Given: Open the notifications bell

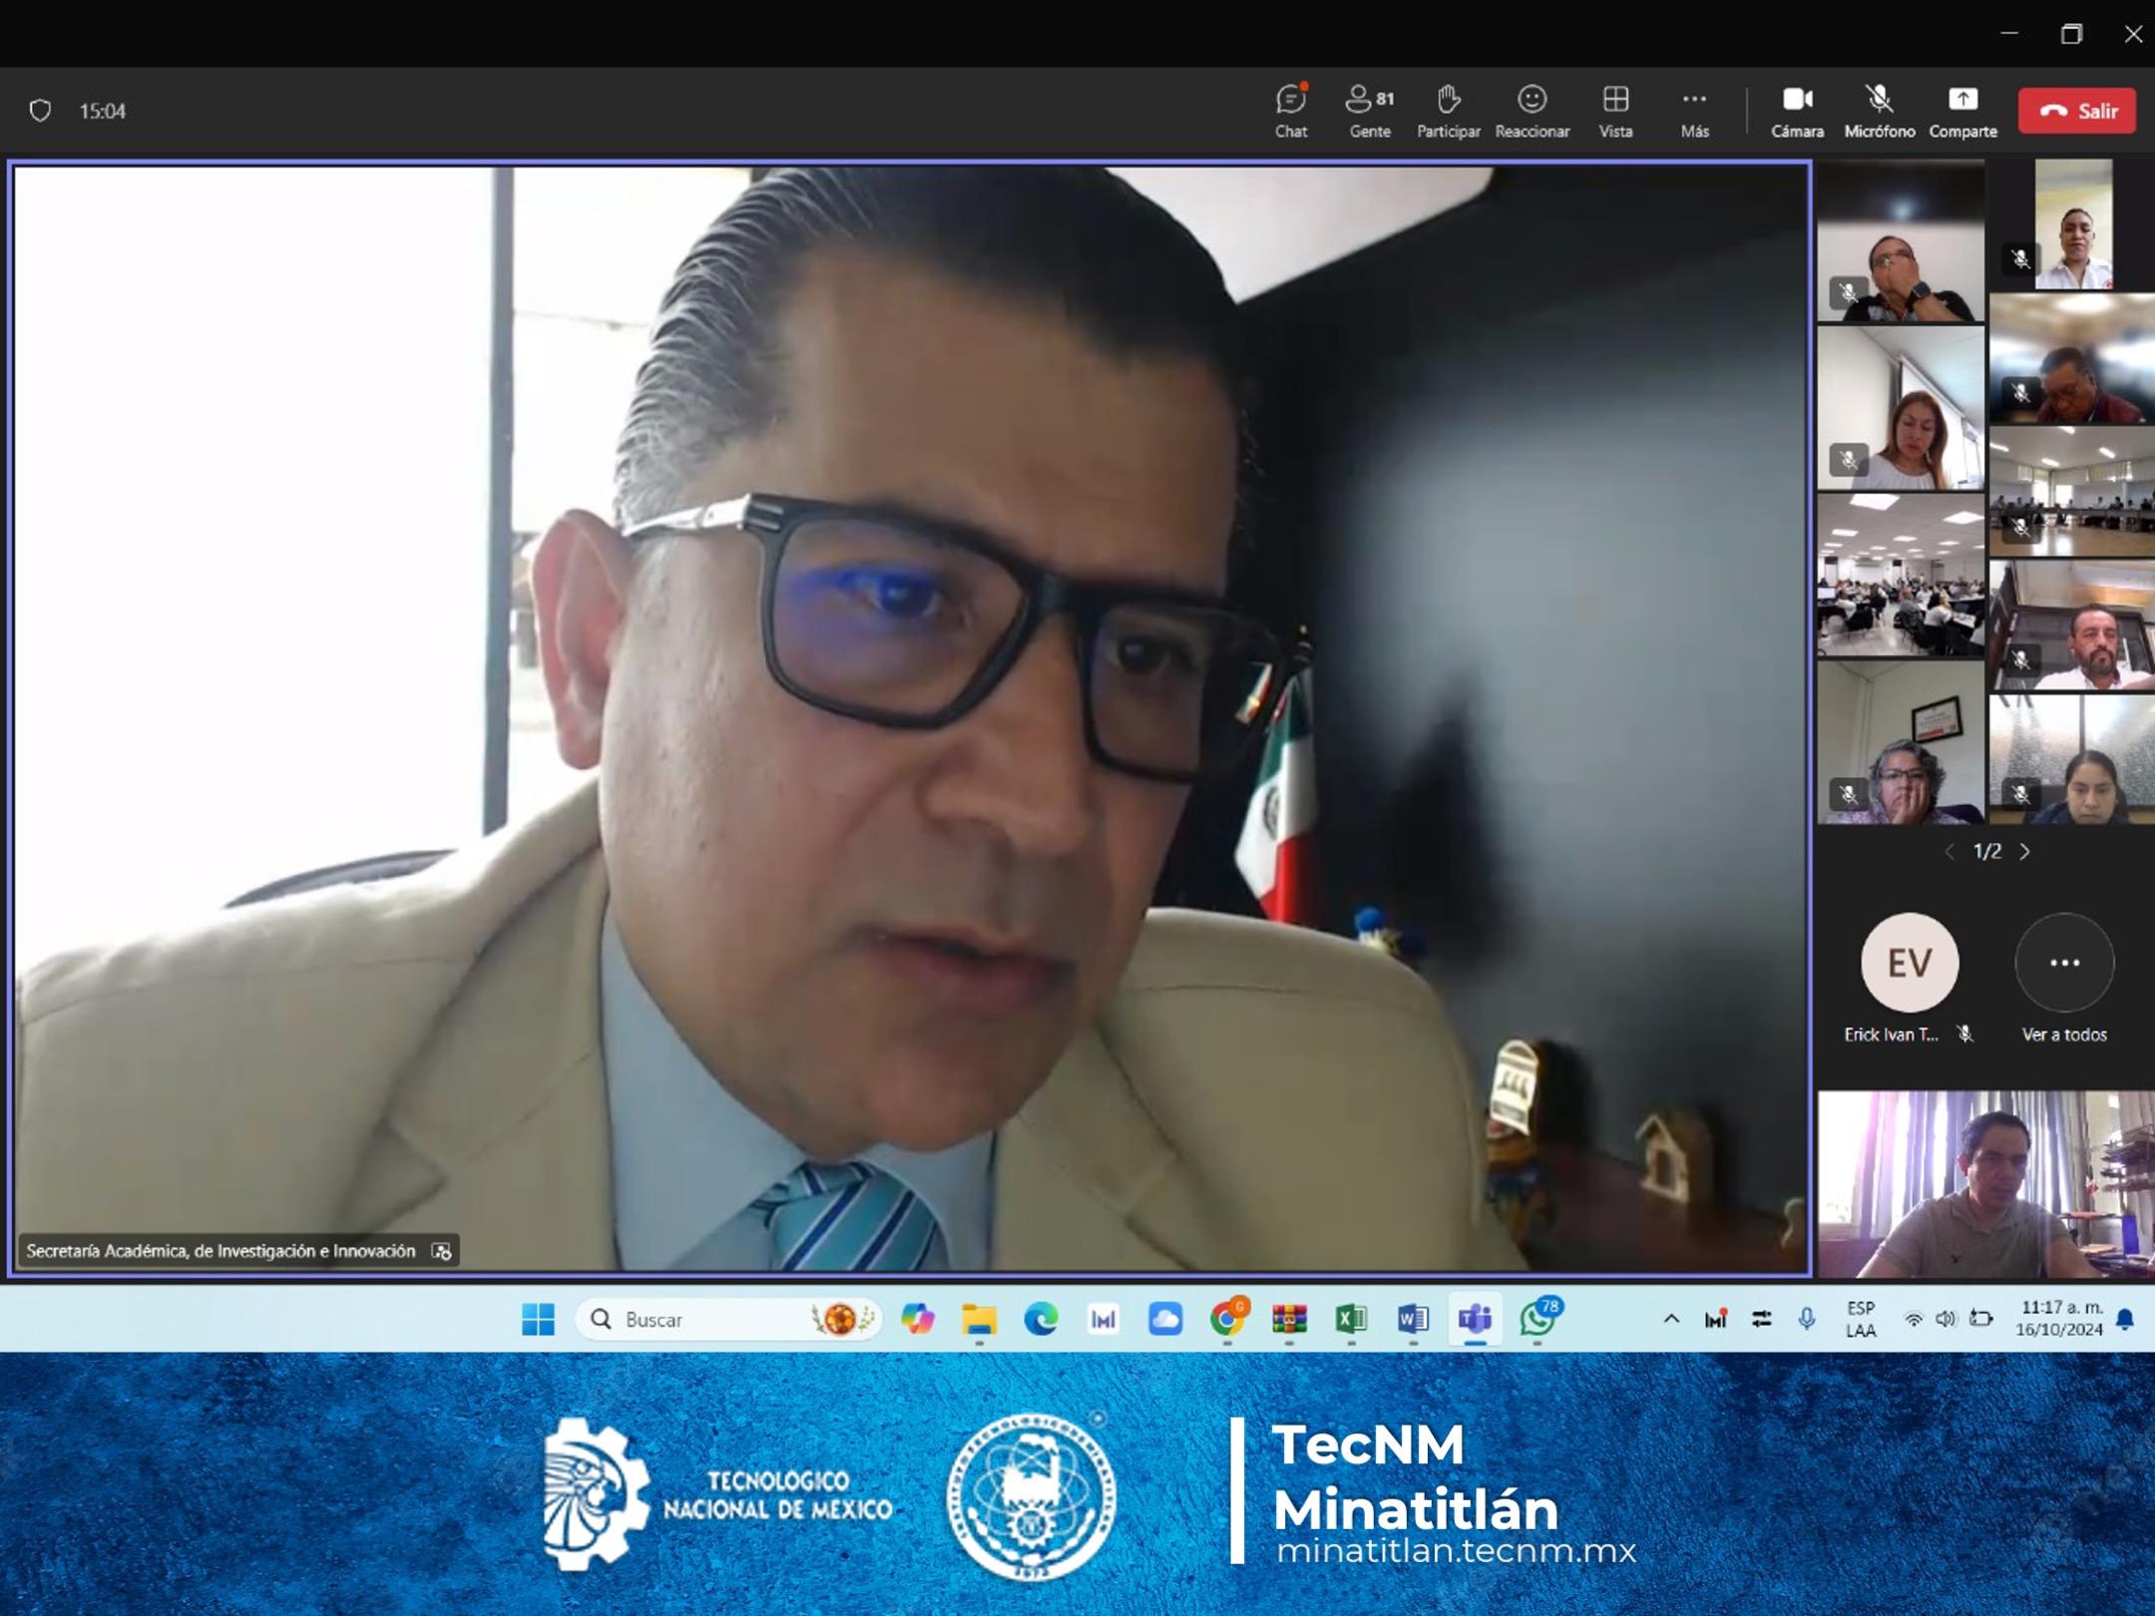Looking at the screenshot, I should tap(2125, 1319).
